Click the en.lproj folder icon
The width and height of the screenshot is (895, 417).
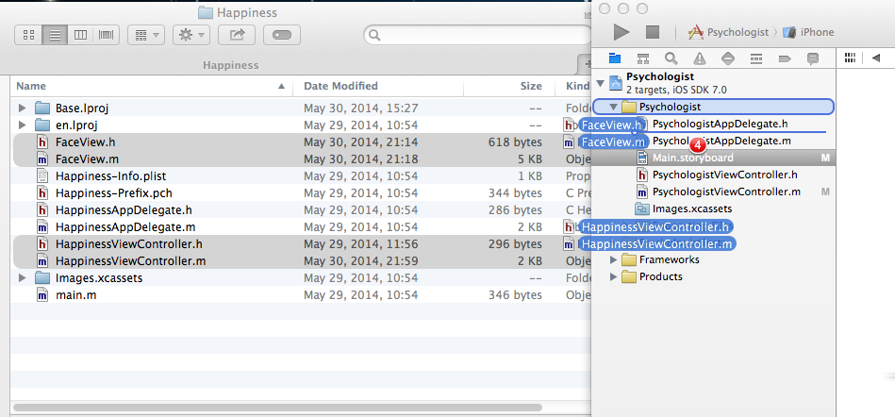click(x=42, y=125)
